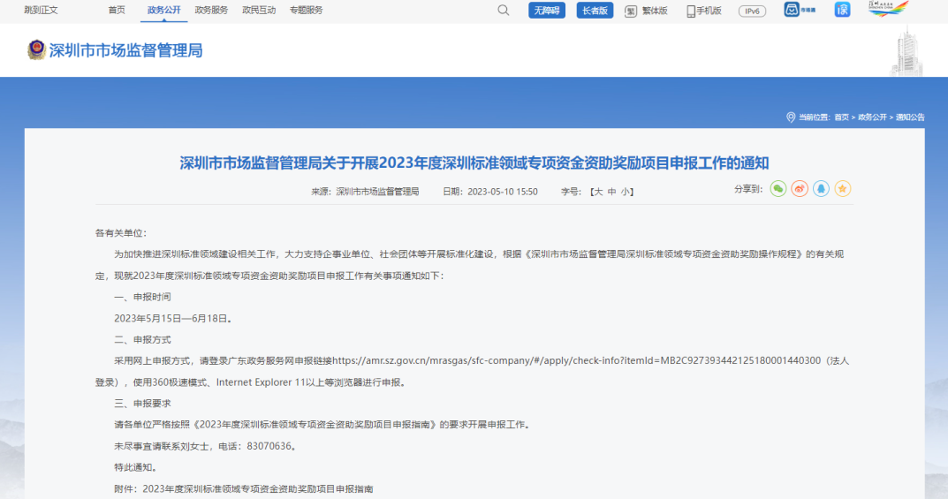Switch to 繁体版 traditional Chinese
Viewport: 948px width, 499px height.
[x=646, y=11]
